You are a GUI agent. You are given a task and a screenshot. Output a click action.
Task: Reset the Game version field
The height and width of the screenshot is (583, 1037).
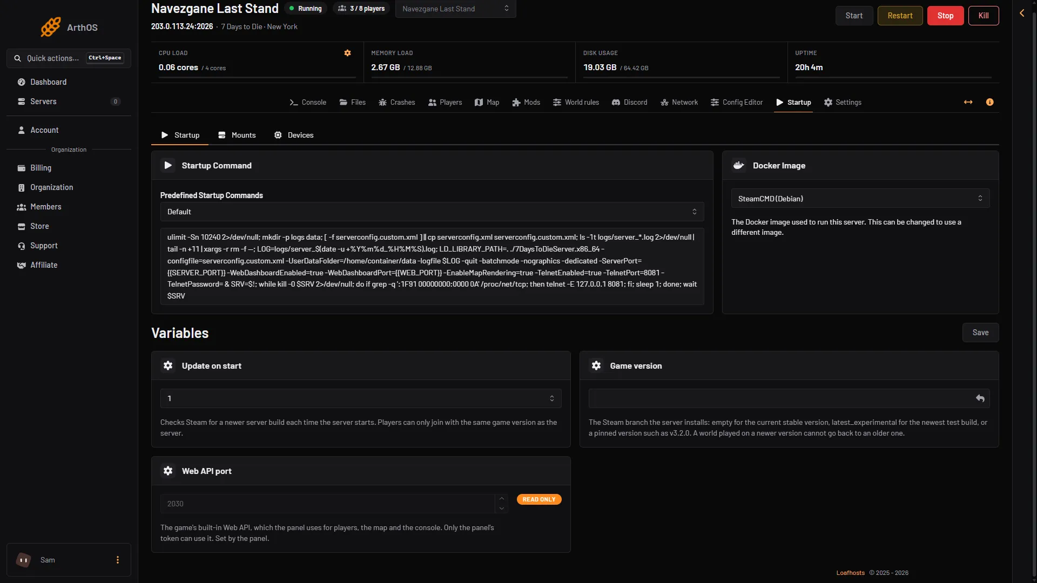coord(980,398)
